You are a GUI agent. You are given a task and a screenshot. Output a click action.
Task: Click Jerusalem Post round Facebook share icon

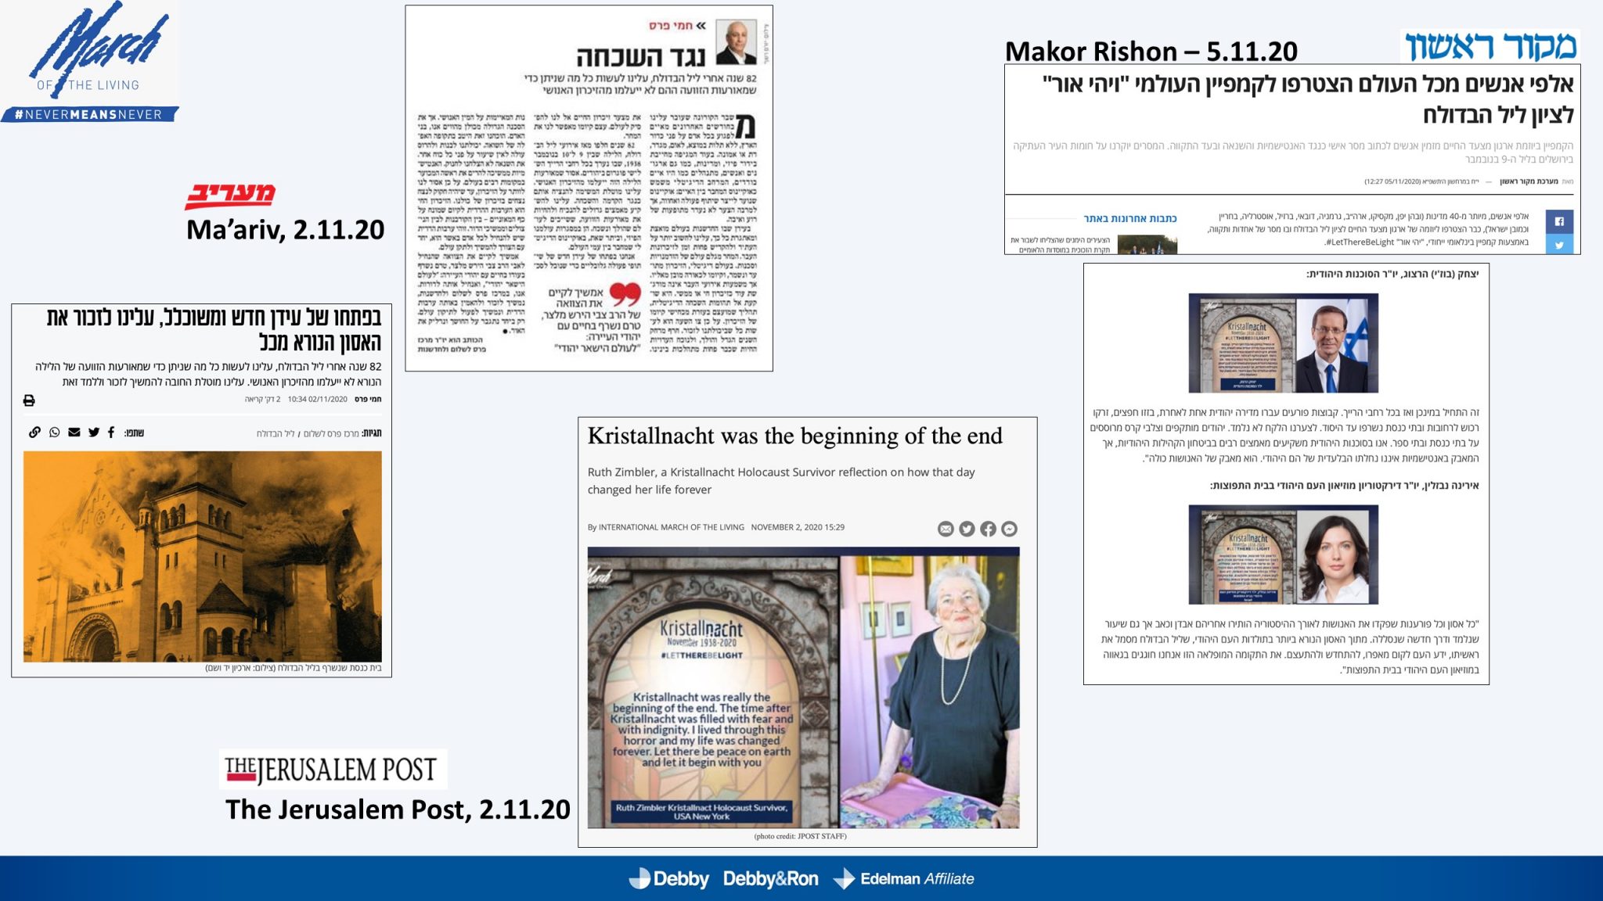click(988, 529)
